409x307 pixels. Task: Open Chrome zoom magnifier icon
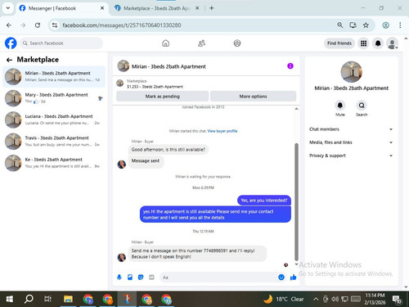coord(339,25)
